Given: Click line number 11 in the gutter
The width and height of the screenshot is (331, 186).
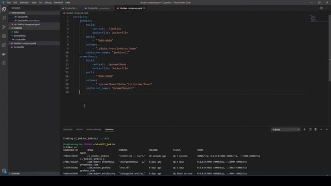Looking at the screenshot, I should 67,56.
